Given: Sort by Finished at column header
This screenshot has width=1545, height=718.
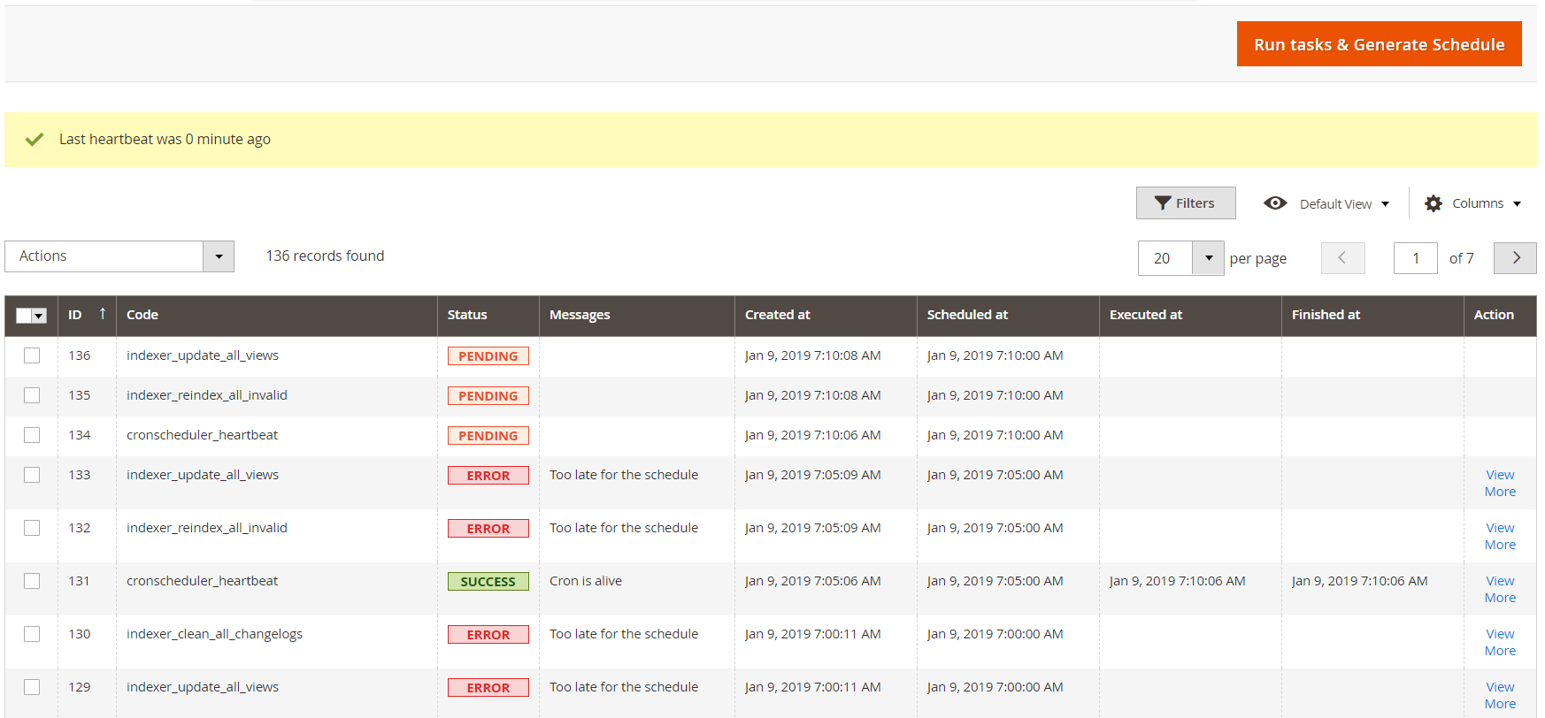Looking at the screenshot, I should click(1372, 315).
